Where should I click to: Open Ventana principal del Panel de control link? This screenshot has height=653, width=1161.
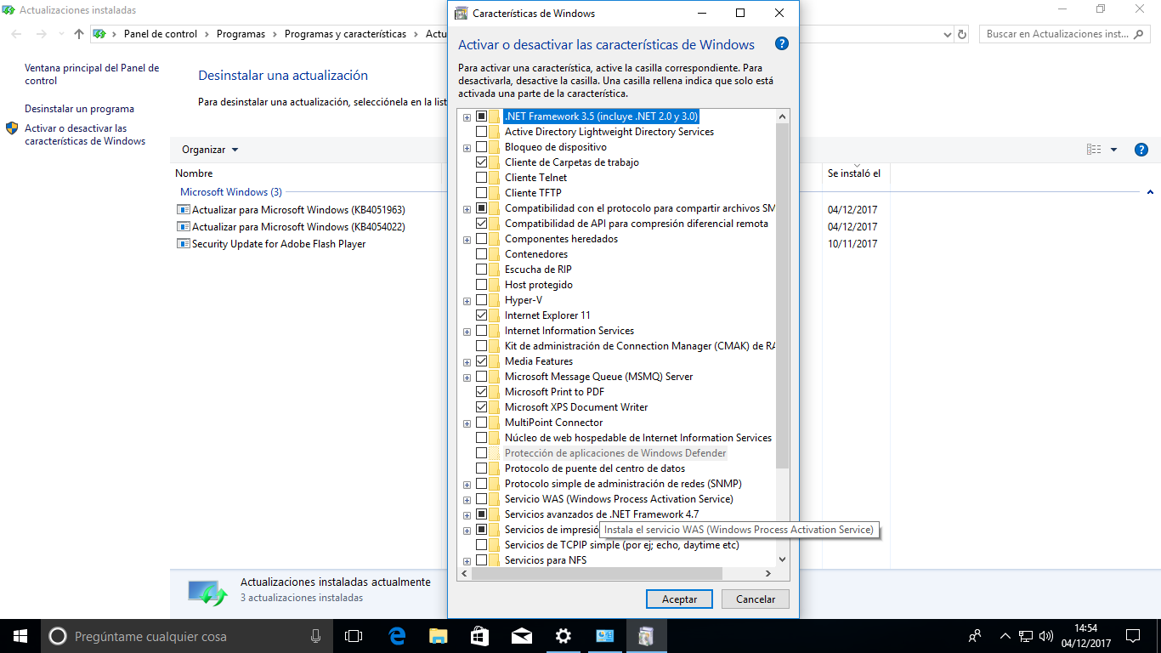(92, 74)
